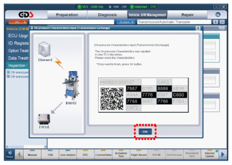232x165 pixels.
Task: Click the right arrow in bottom toolbar
Action: [x=222, y=154]
